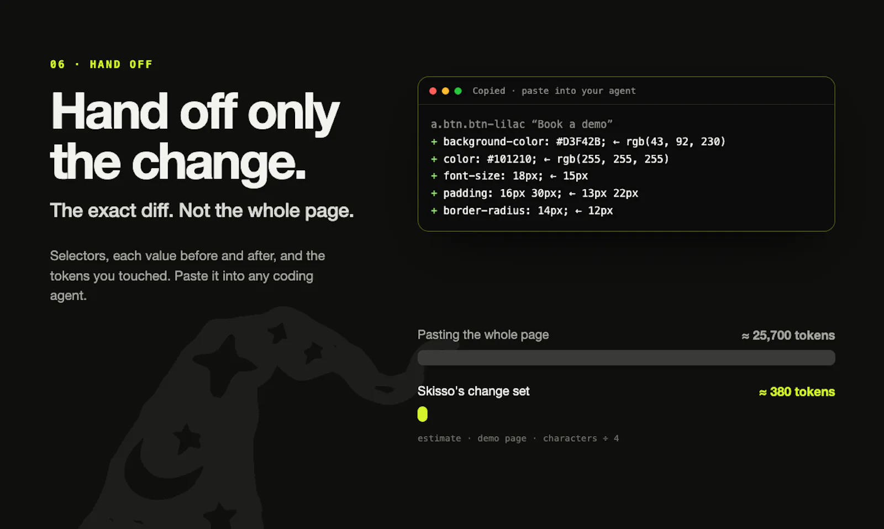The width and height of the screenshot is (884, 529).
Task: Click the plus sign before padding line
Action: pos(434,193)
